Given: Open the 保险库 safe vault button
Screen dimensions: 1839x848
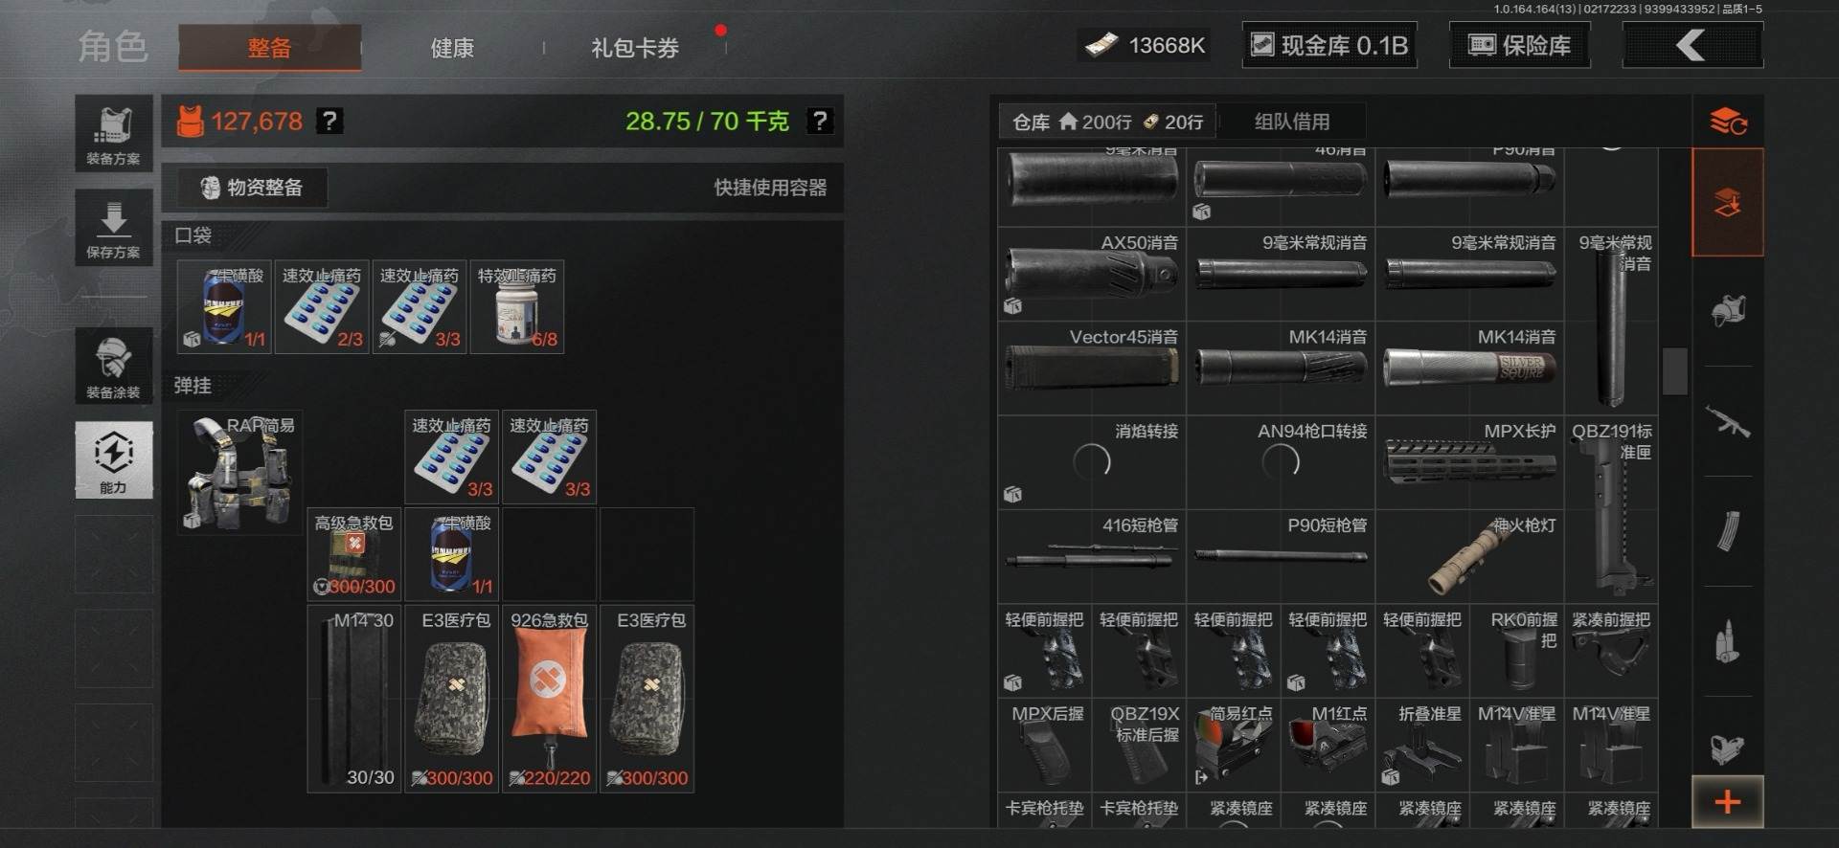Looking at the screenshot, I should 1520,45.
